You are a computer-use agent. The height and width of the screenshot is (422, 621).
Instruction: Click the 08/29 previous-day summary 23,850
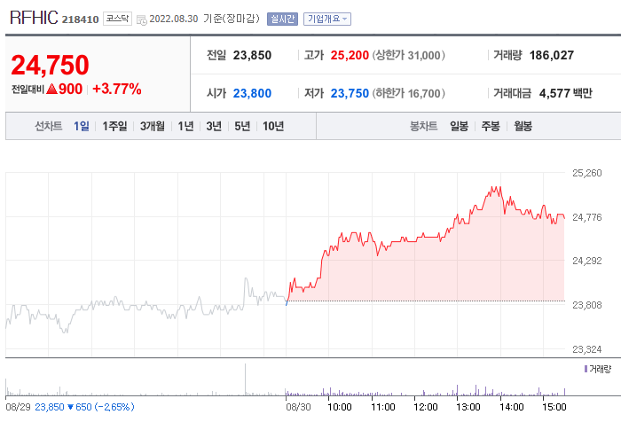coord(50,407)
